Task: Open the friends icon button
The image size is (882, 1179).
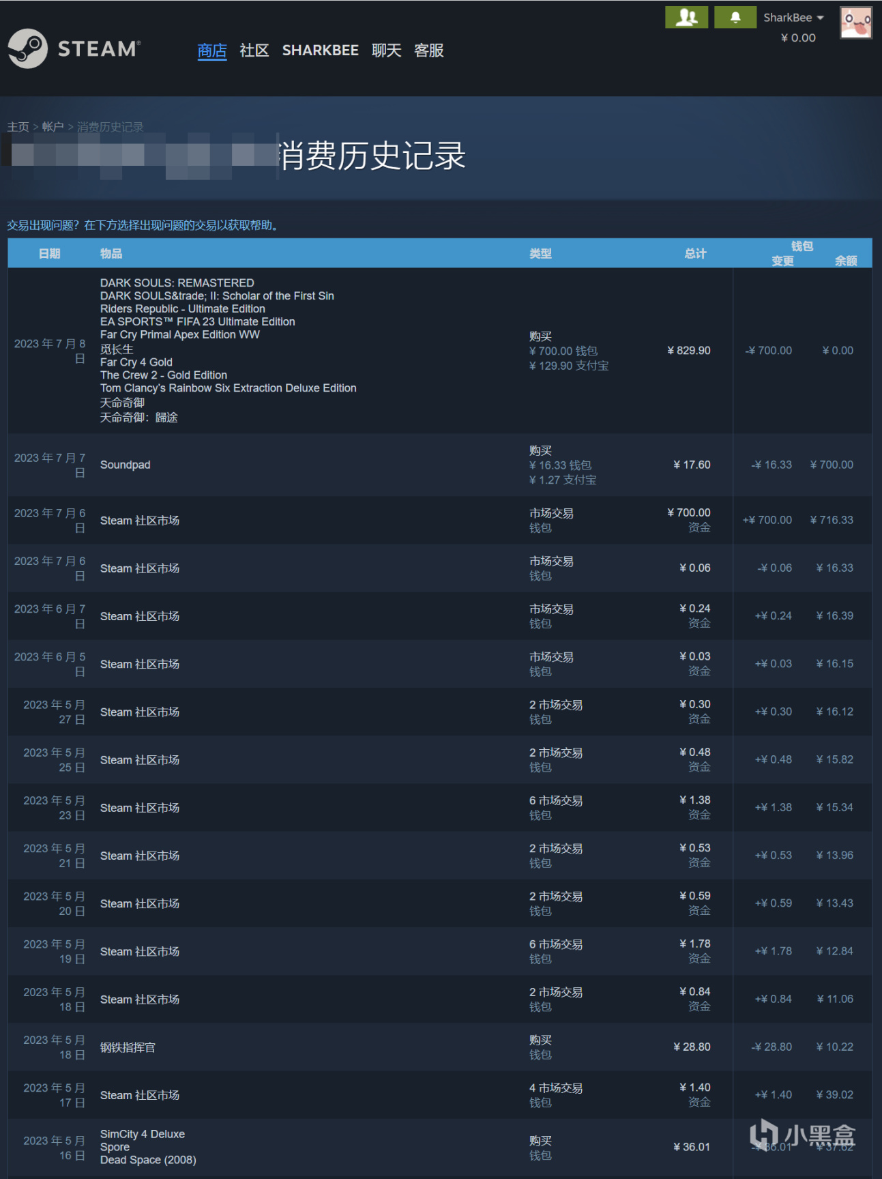Action: (x=686, y=17)
